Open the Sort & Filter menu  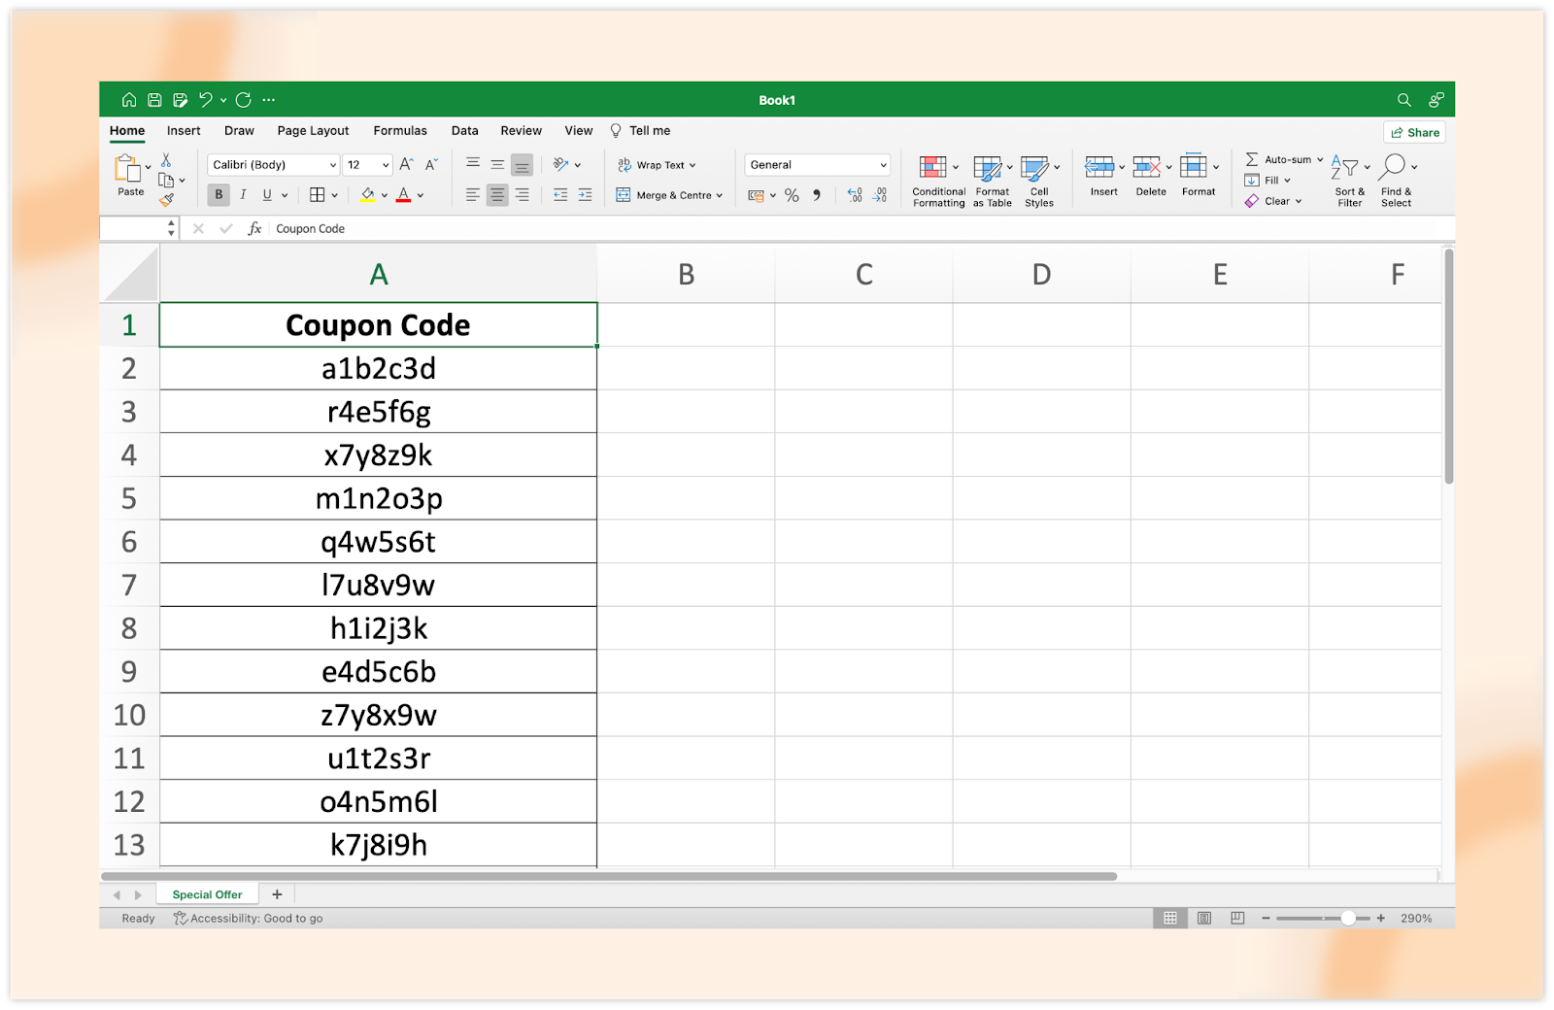coord(1350,181)
